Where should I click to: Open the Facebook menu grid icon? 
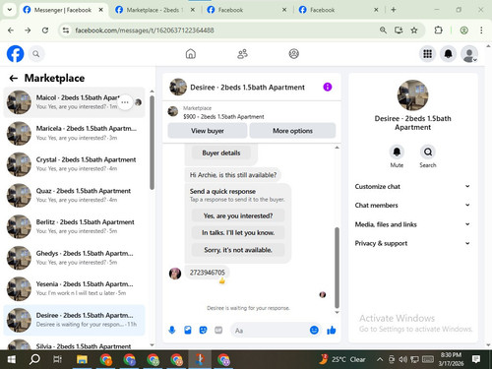point(427,54)
